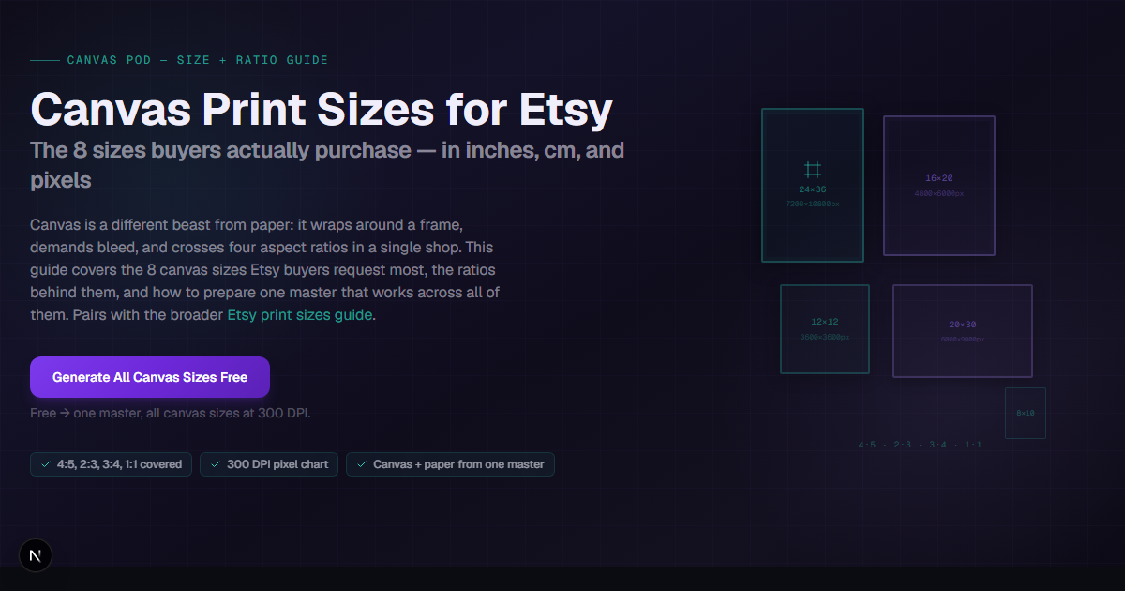The width and height of the screenshot is (1125, 591).
Task: Select the 24×36 canvas frame
Action: (x=812, y=185)
